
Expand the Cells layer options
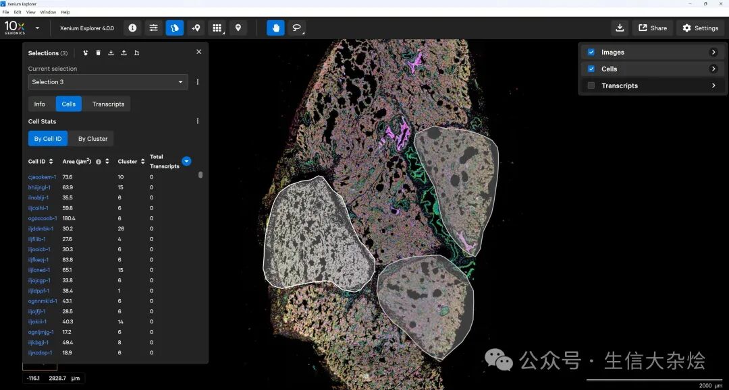coord(713,69)
